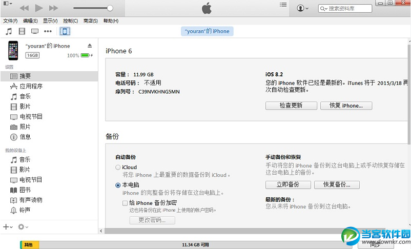Select the iPhone device toolbar icon
This screenshot has width=411, height=249.
[x=65, y=31]
